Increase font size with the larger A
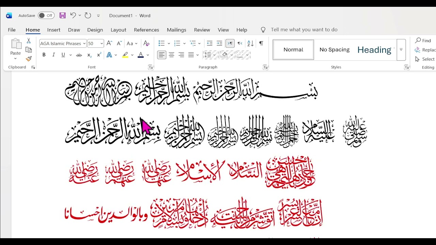 [x=109, y=43]
